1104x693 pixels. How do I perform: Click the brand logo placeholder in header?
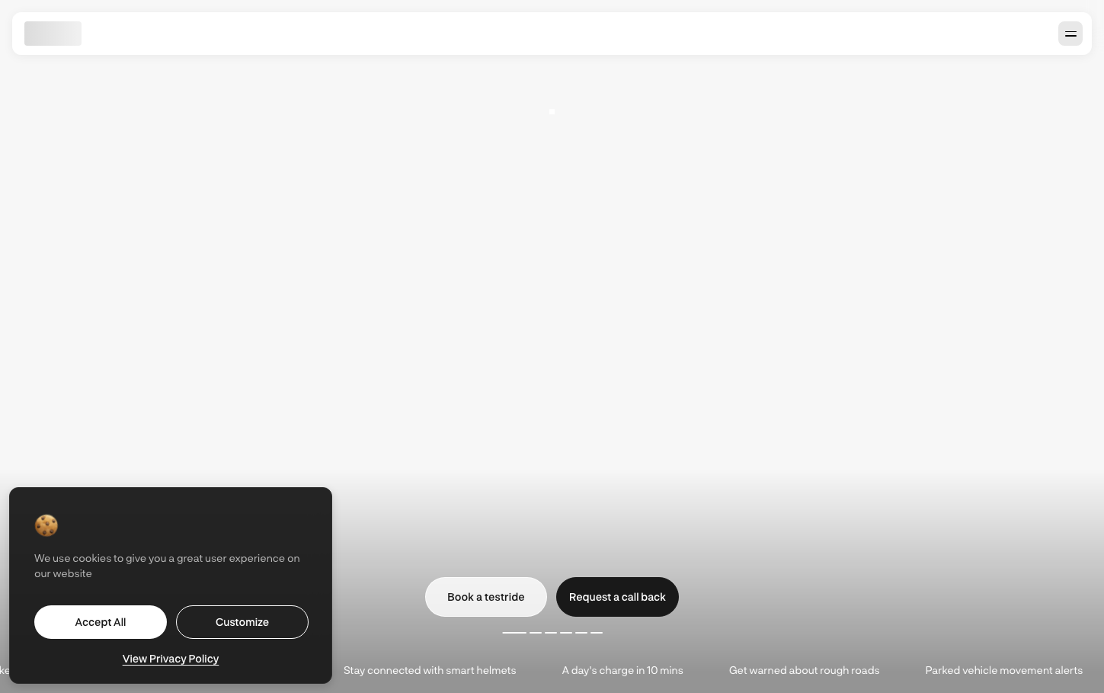(x=53, y=34)
